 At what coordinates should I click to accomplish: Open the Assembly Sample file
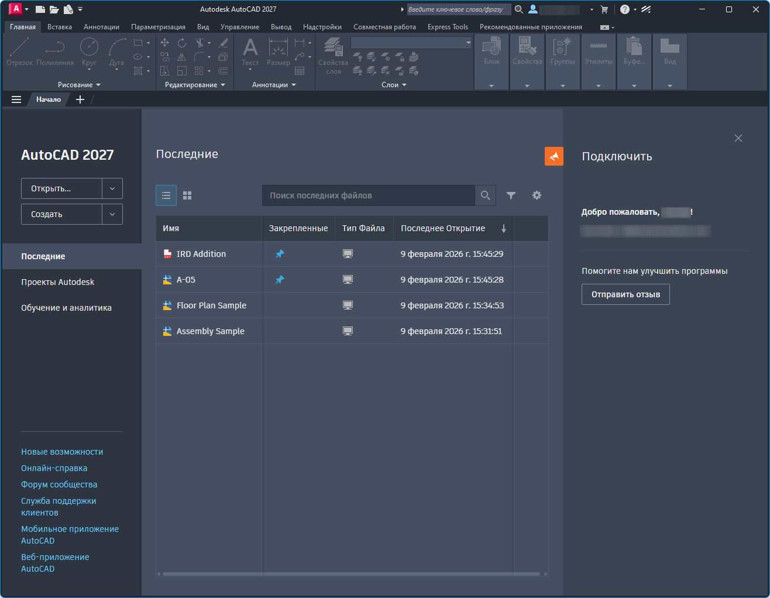(x=352, y=331)
